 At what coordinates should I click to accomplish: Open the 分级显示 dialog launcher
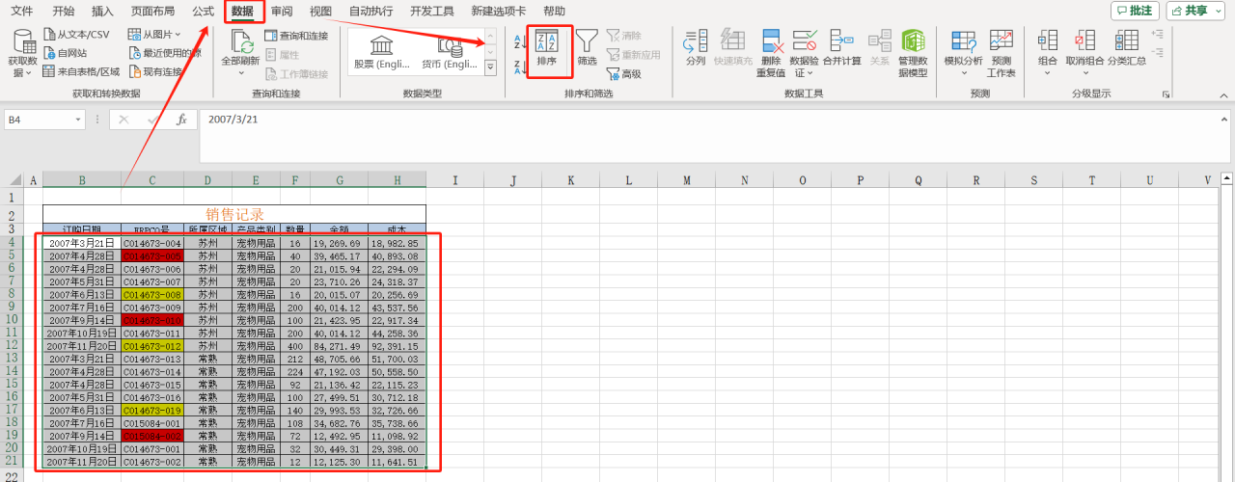coord(1166,94)
